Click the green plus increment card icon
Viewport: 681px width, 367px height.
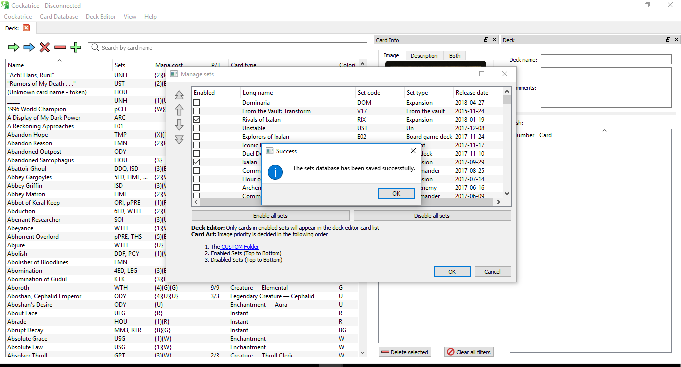pyautogui.click(x=76, y=47)
